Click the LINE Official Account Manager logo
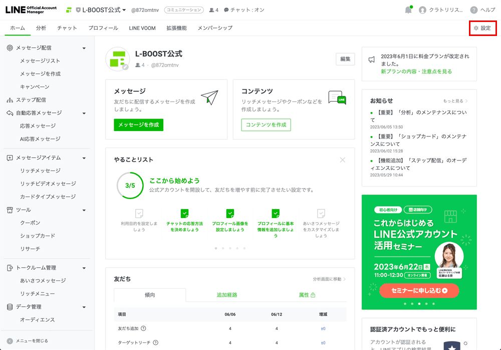This screenshot has width=501, height=350. tap(31, 9)
